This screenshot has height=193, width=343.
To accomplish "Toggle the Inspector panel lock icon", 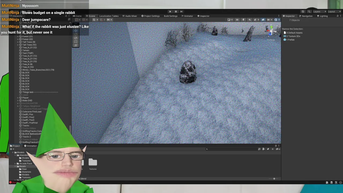I will (337, 16).
